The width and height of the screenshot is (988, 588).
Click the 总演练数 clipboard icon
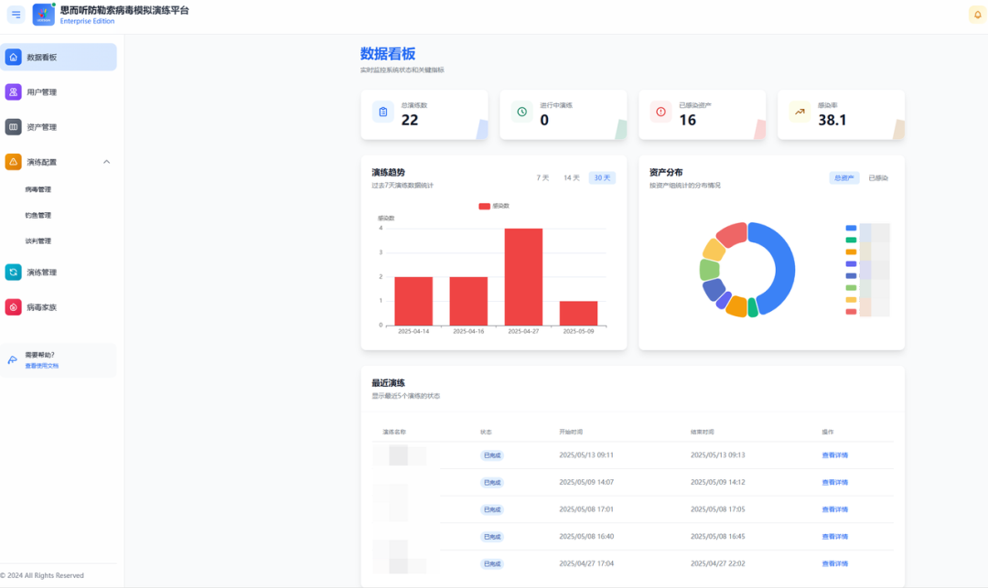382,112
